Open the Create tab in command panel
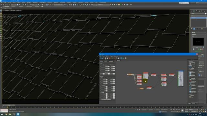Screen dimensions: 207x116 [x=191, y=11]
